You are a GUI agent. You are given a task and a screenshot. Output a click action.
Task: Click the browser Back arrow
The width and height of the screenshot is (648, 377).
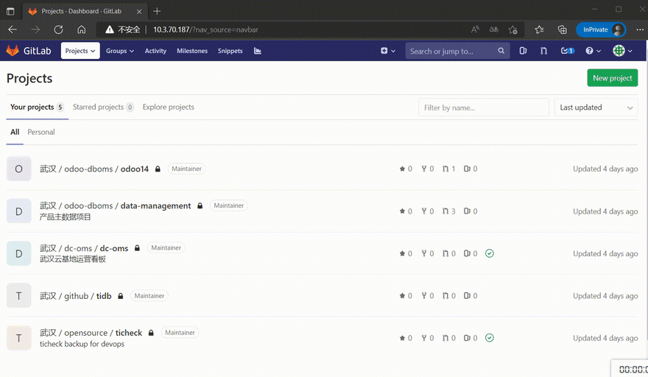[x=13, y=29]
